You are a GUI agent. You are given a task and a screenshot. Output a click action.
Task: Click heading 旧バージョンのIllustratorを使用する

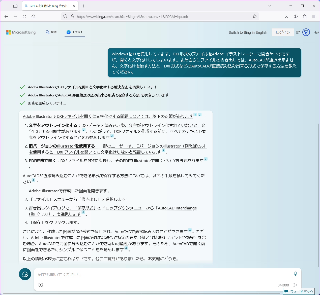62,146
